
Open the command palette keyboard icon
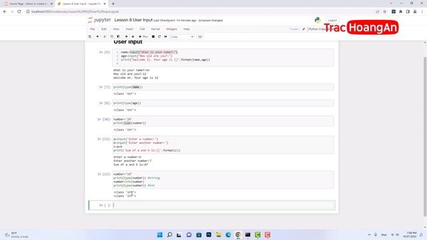click(x=200, y=37)
